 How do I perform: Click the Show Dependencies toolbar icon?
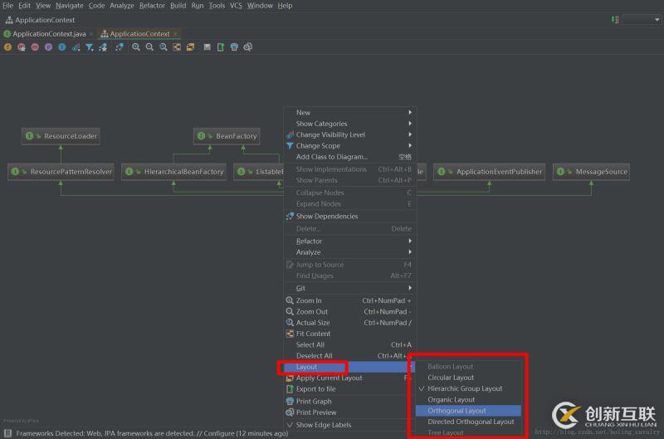point(119,47)
